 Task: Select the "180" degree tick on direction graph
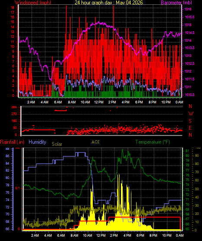pos(14,121)
